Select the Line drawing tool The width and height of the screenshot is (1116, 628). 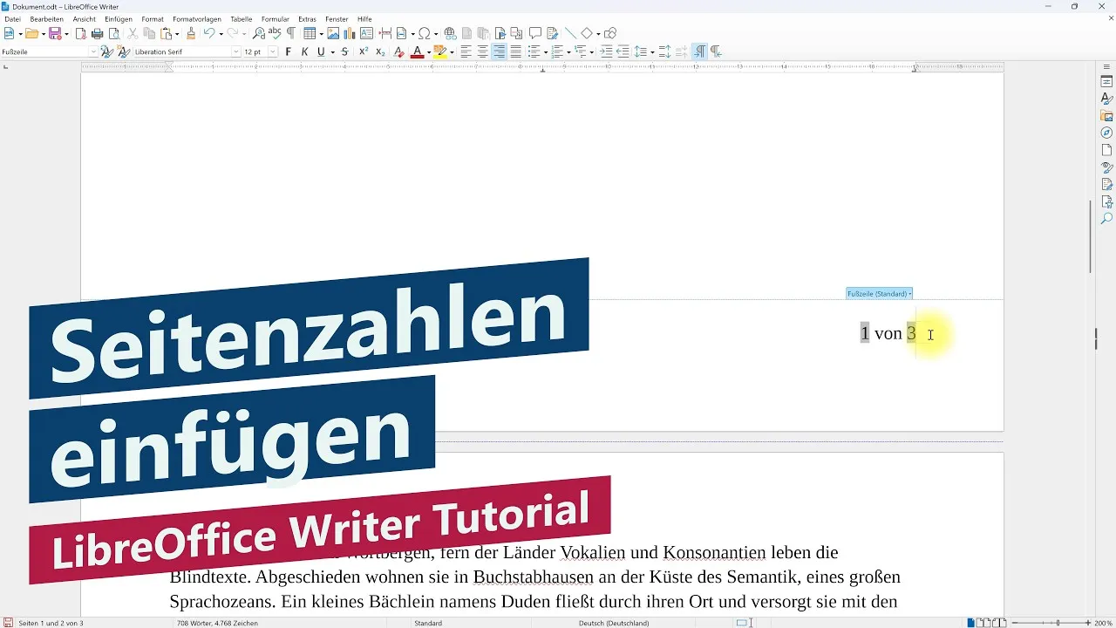(570, 34)
